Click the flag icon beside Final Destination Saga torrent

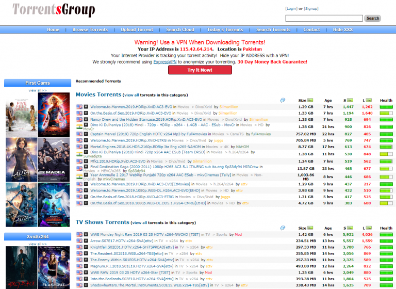(x=79, y=168)
